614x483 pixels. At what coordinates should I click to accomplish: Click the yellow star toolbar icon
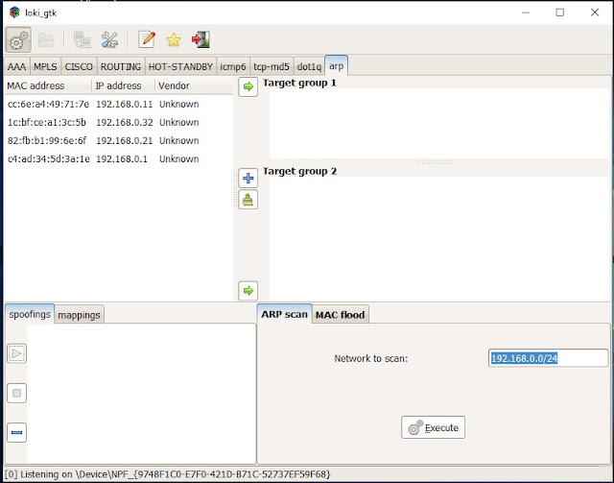[x=174, y=39]
